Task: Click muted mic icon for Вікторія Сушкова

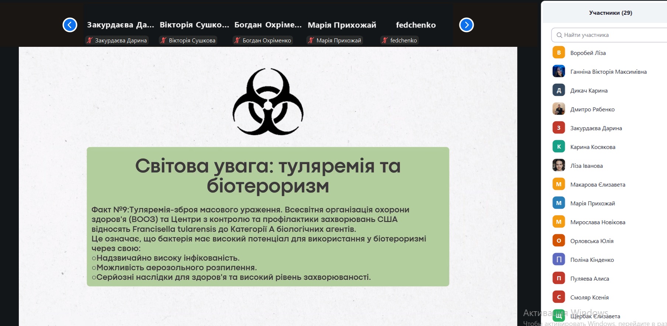Action: [x=163, y=41]
